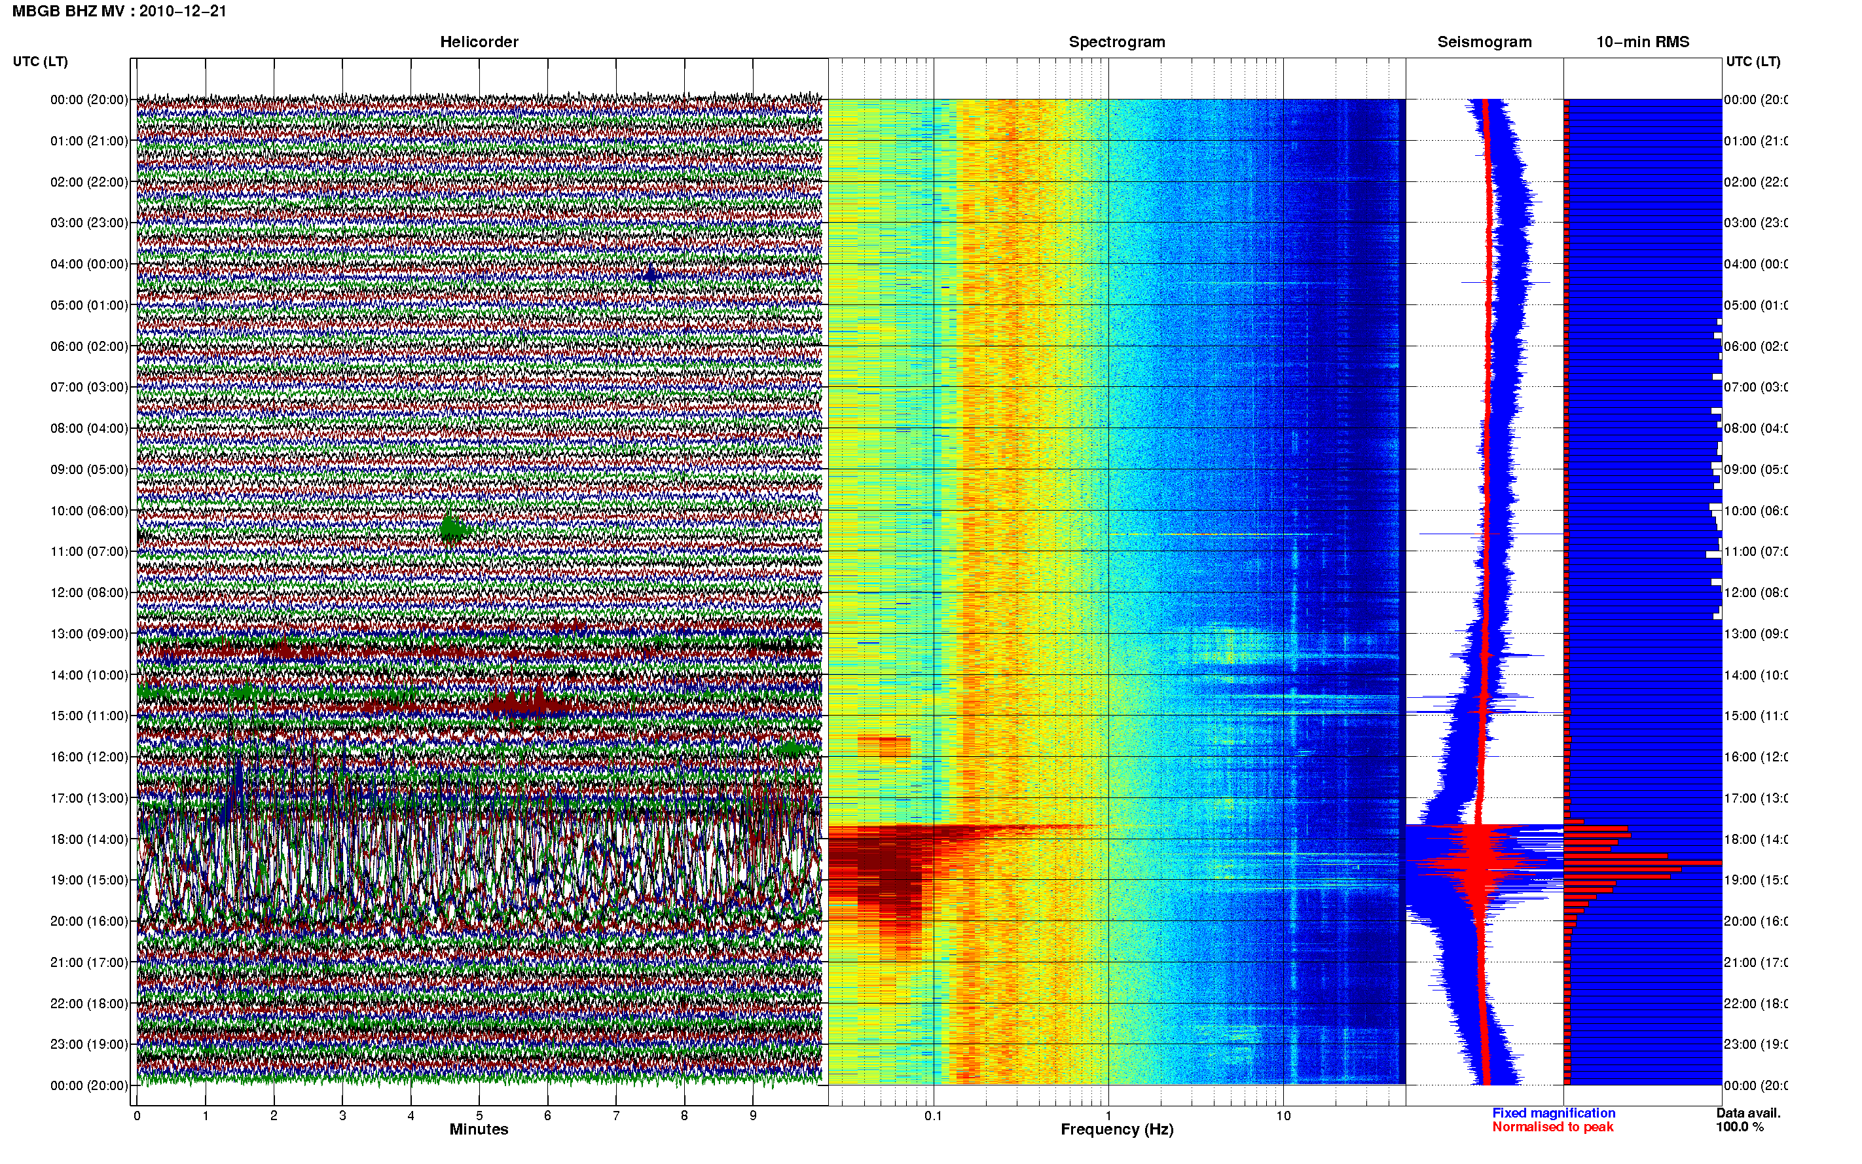Click the '10' frequency tick label
This screenshot has height=1164, width=1862.
[1283, 1116]
